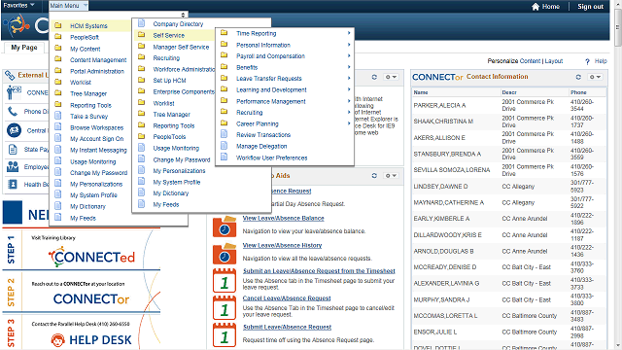622x350 pixels.
Task: Click the Sign out link
Action: [x=590, y=7]
